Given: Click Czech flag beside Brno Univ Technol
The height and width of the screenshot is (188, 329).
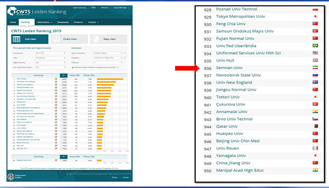Looking at the screenshot, I should [x=315, y=119].
